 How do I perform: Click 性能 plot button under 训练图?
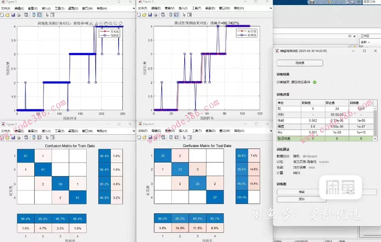302,192
